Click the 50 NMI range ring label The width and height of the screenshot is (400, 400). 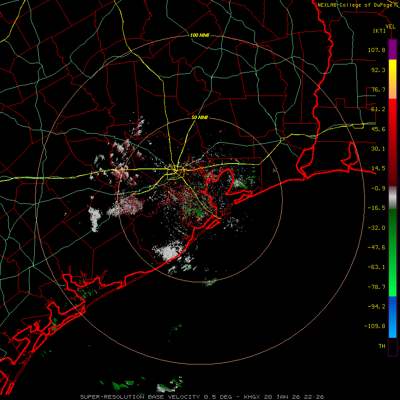200,118
